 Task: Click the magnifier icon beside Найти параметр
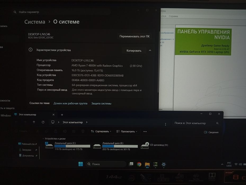[15, 12]
